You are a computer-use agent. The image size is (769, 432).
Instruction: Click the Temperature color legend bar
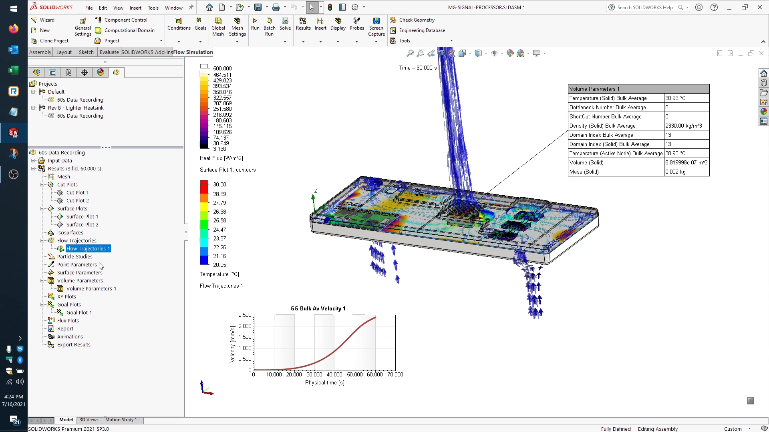[204, 222]
